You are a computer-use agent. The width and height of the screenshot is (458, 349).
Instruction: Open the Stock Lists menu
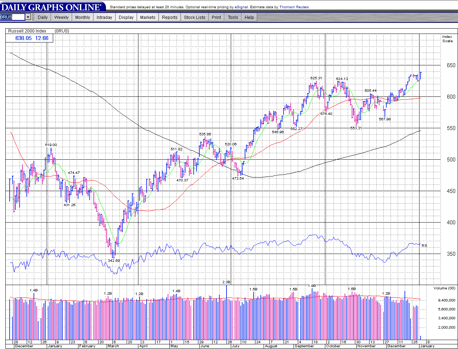point(194,17)
